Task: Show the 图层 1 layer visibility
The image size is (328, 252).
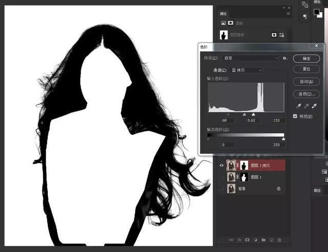Action: coord(222,177)
